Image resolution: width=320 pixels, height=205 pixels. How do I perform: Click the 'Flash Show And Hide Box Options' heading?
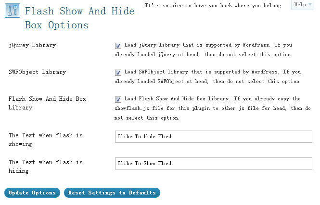(80, 18)
